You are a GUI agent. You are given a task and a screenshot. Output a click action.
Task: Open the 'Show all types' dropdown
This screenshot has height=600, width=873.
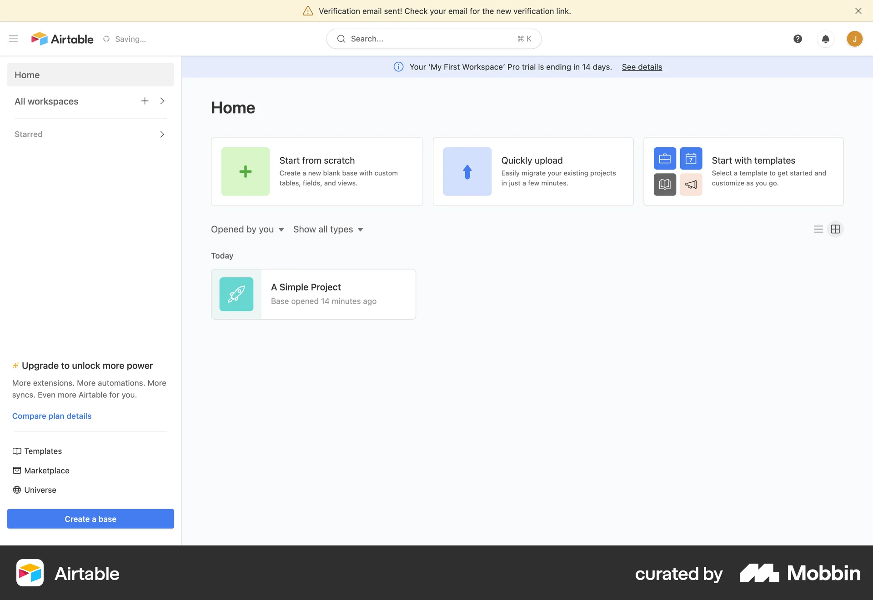[327, 229]
